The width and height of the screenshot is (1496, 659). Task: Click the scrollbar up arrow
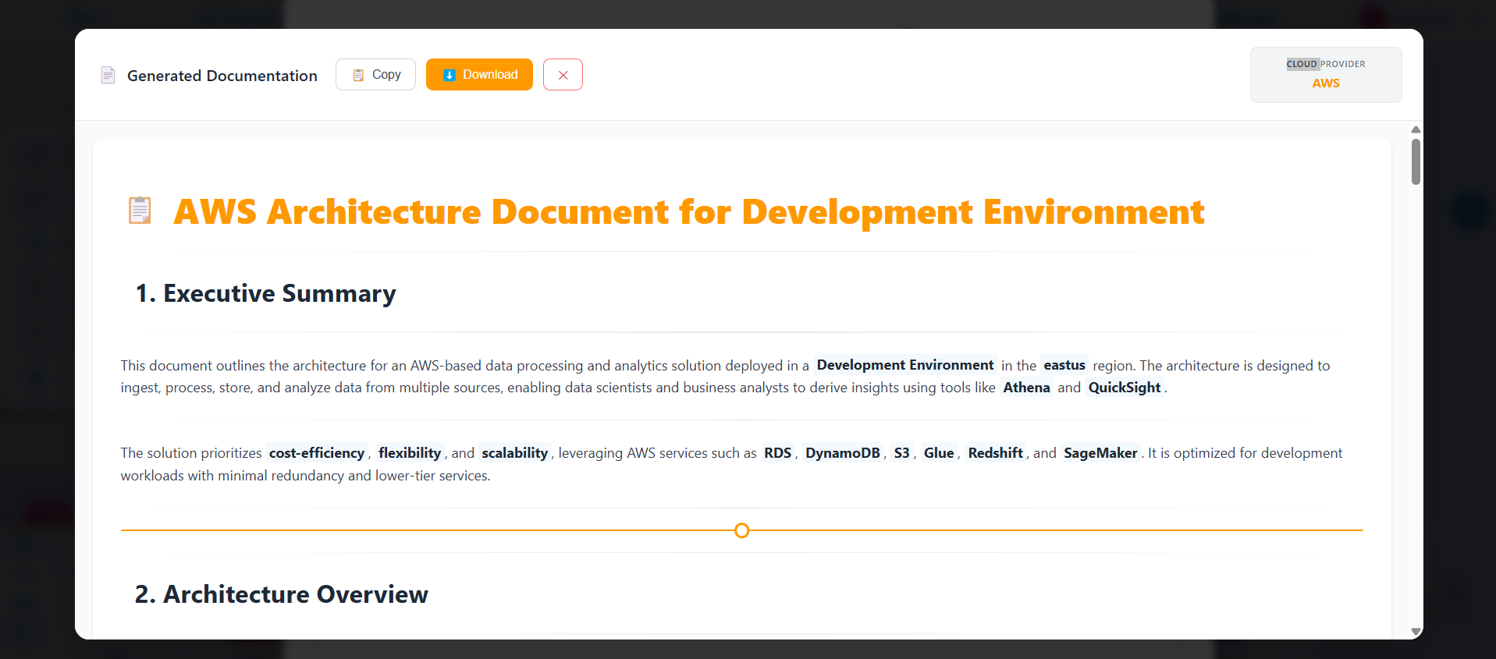1416,129
